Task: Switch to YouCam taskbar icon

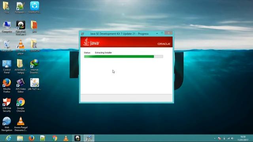Action: tap(77, 138)
